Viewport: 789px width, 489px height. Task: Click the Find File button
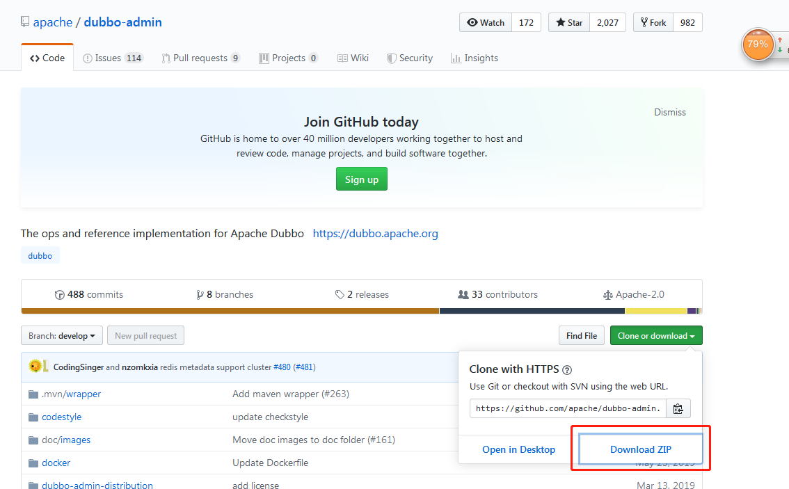click(x=582, y=335)
